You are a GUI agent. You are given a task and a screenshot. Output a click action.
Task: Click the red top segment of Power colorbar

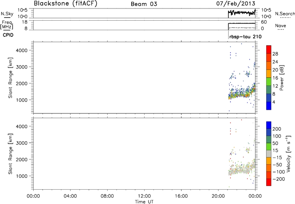[x=269, y=49]
